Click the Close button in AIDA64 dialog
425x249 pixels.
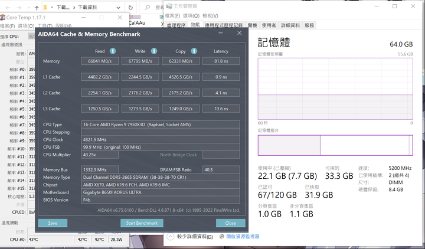(230, 223)
